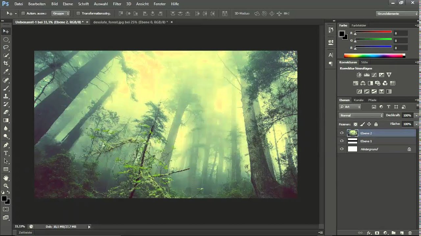
Task: Open the Ebene menu
Action: tap(68, 4)
